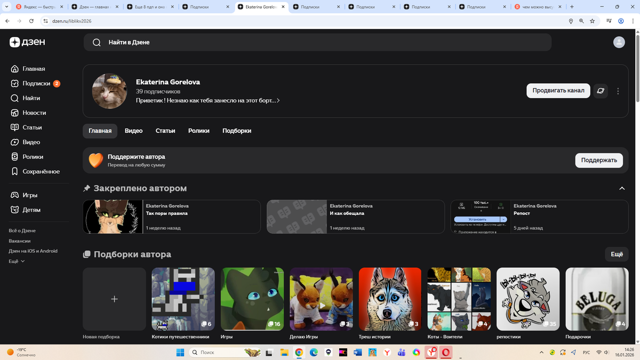640x360 pixels.
Task: Collapse the Закреплено автором section
Action: click(621, 188)
